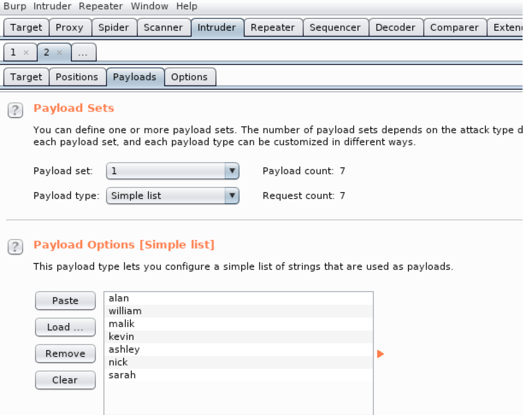The height and width of the screenshot is (415, 526).
Task: Switch to the Proxy tab
Action: [70, 28]
